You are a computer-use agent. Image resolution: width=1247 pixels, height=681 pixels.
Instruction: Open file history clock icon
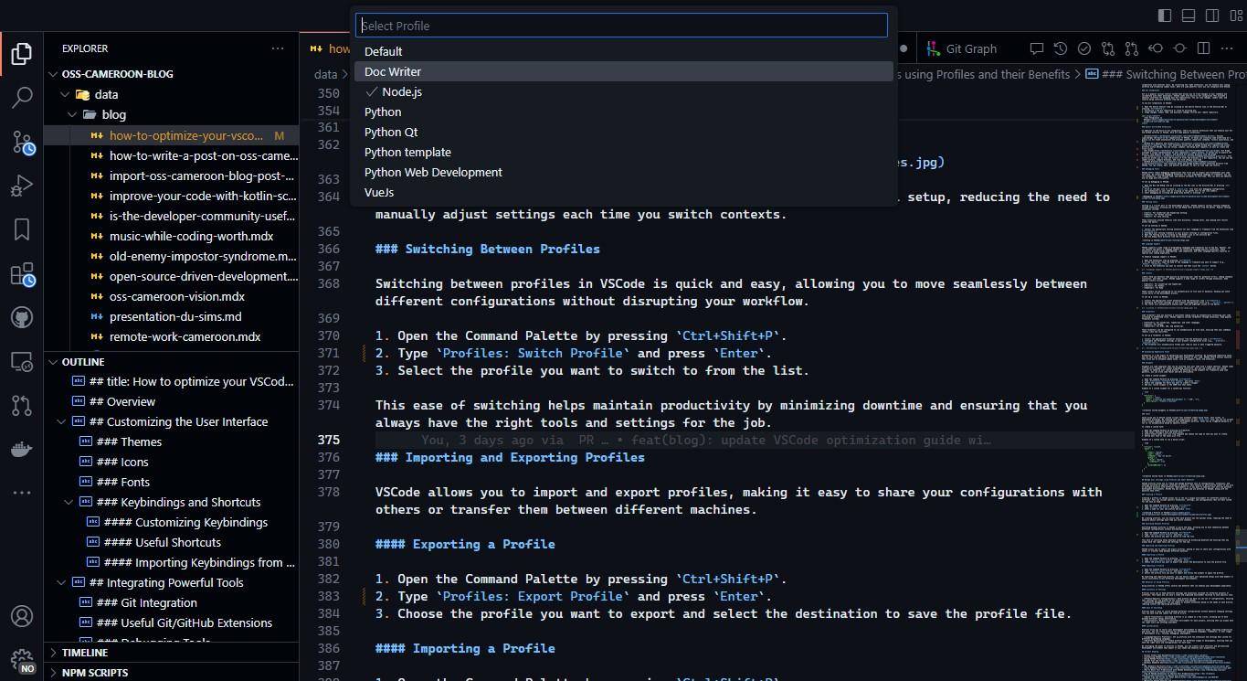[x=1061, y=48]
